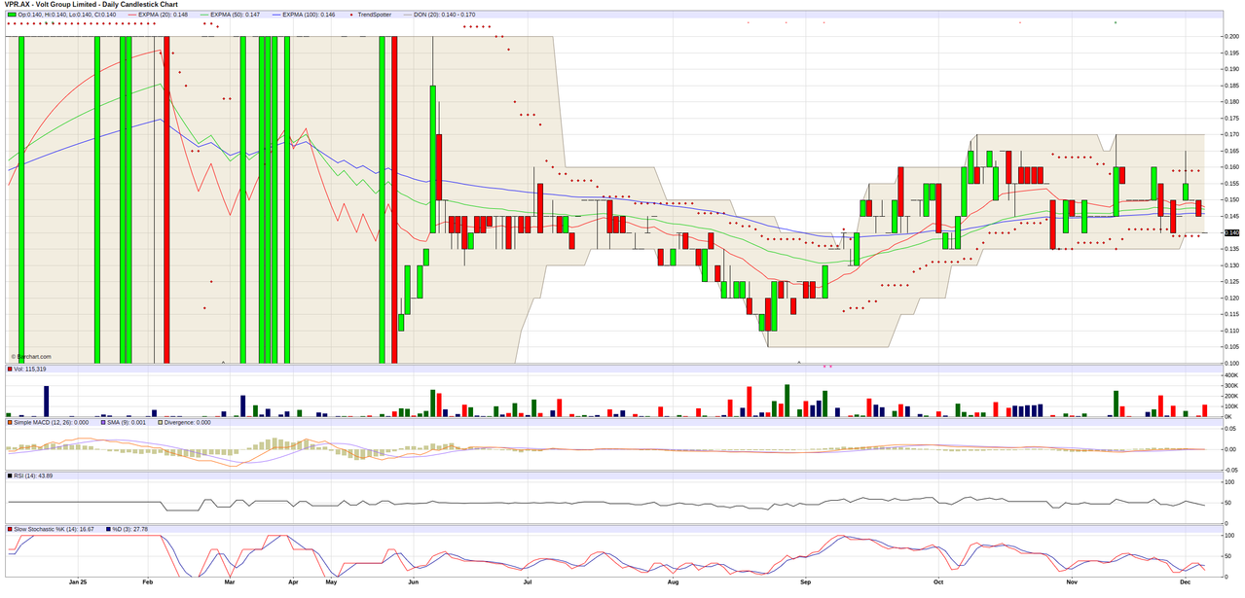Click the Slow Stochastic %K (14): 16.67 legend
The image size is (1245, 598).
(55, 529)
